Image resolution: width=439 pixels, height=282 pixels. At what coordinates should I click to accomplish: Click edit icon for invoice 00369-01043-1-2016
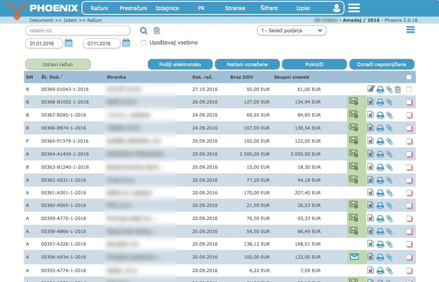(371, 89)
